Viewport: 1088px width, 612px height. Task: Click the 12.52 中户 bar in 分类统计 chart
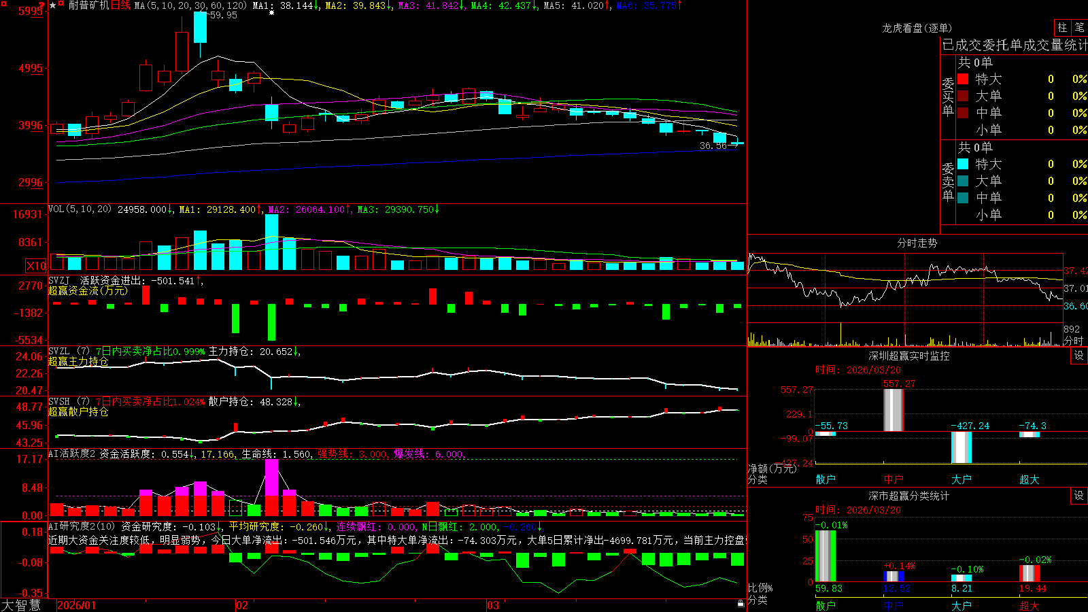click(894, 577)
